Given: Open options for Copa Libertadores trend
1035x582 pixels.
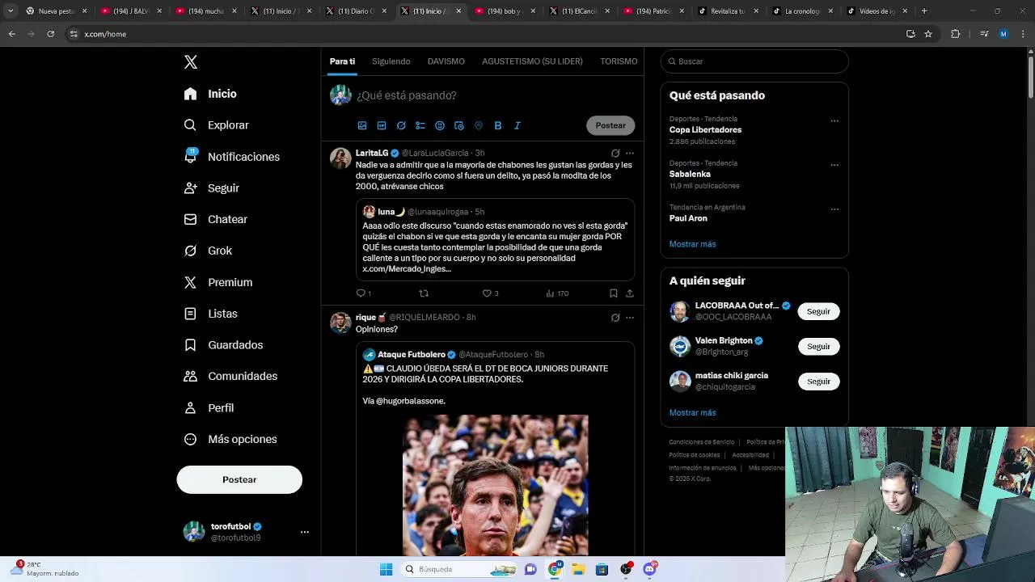Looking at the screenshot, I should [x=834, y=121].
